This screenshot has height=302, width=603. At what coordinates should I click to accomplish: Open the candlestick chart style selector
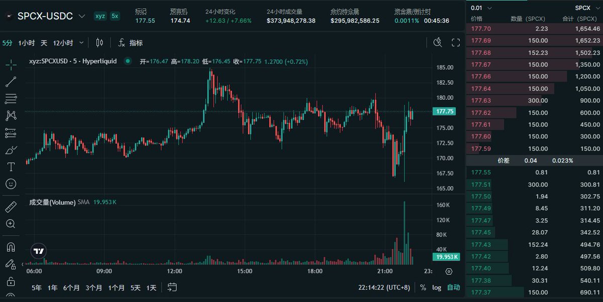click(99, 43)
